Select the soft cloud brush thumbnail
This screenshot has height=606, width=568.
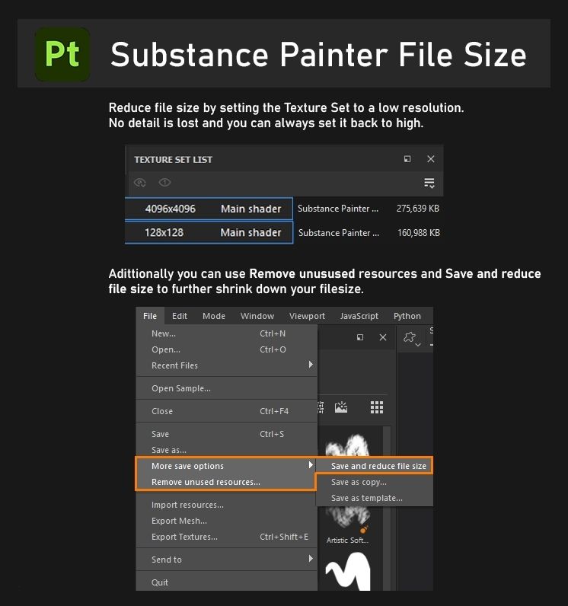click(x=347, y=445)
